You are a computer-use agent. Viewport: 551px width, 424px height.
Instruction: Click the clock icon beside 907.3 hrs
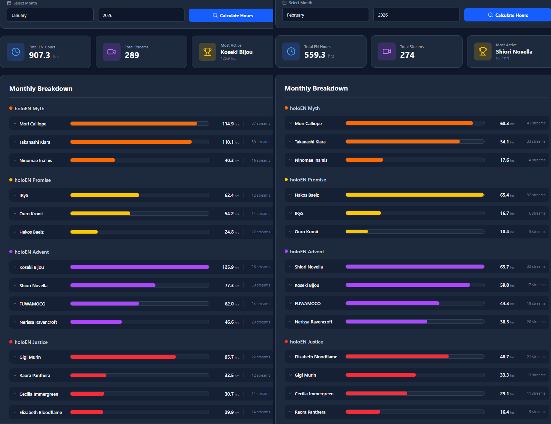[16, 52]
